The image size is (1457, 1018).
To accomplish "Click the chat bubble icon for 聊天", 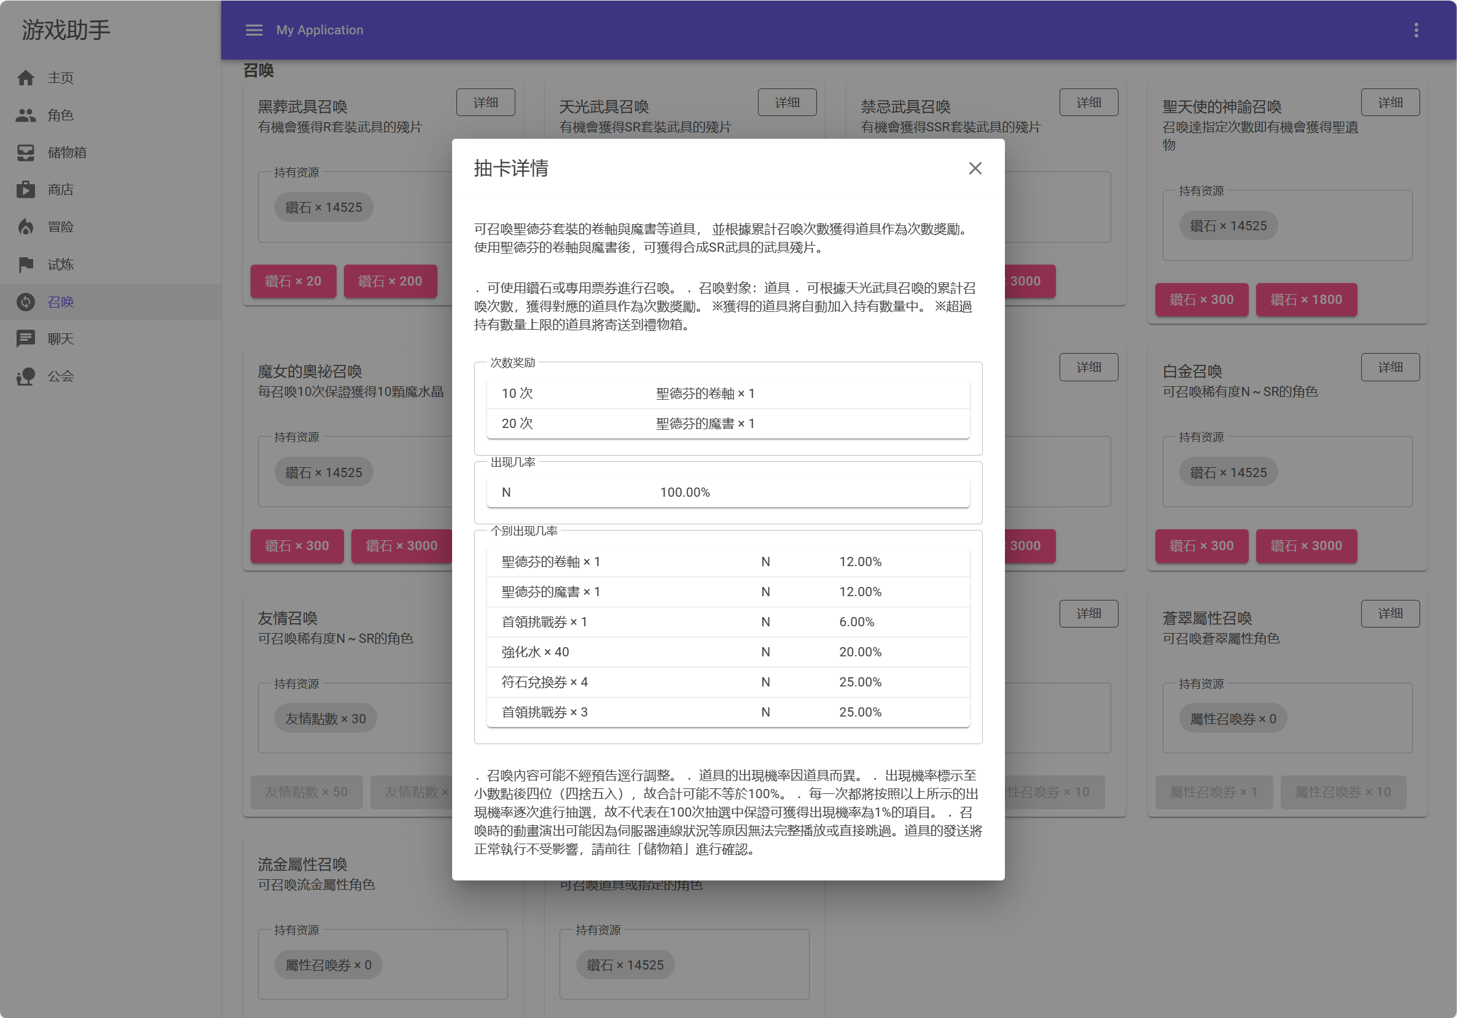I will tap(25, 339).
